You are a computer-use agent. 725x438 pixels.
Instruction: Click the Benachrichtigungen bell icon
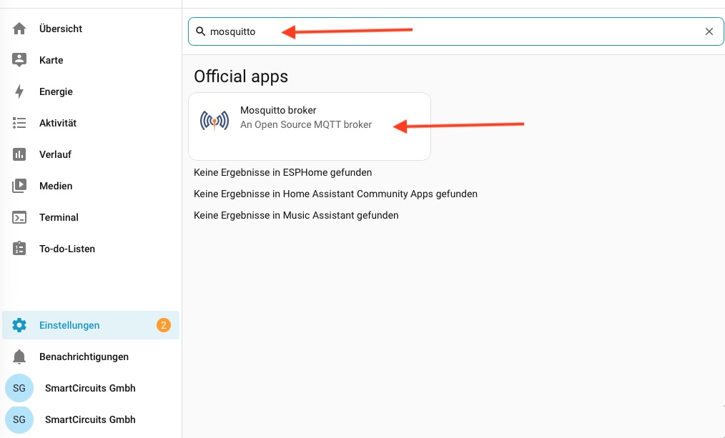[x=19, y=357]
